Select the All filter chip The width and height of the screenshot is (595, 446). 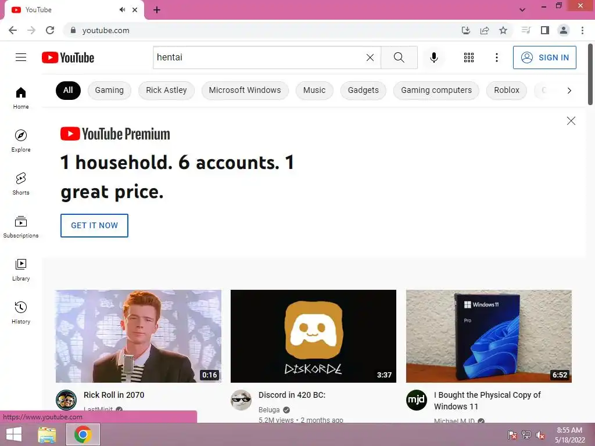coord(68,90)
